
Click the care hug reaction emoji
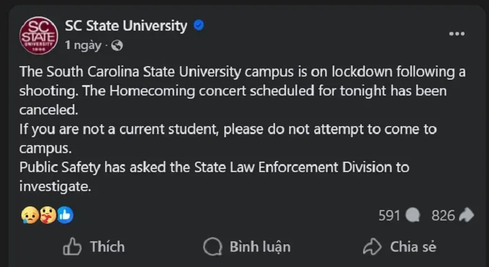(46, 215)
